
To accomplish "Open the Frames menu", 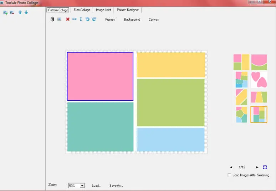I will (110, 19).
